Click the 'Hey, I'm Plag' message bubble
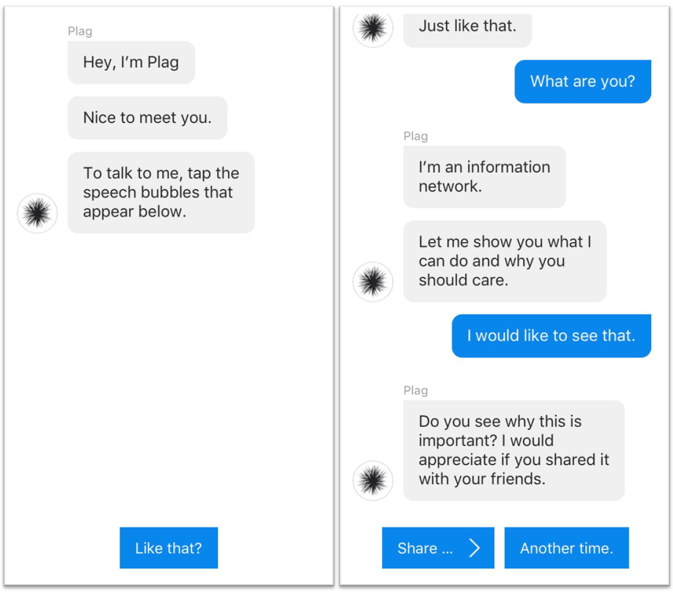The height and width of the screenshot is (592, 673). (x=131, y=62)
